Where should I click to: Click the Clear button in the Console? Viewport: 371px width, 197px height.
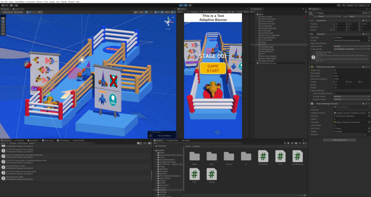tap(3, 143)
